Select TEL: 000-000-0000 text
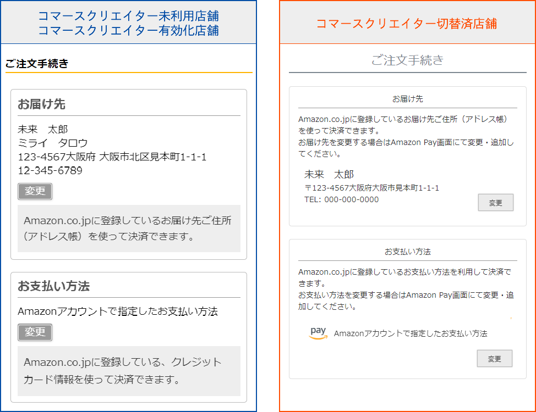The image size is (536, 412). click(x=342, y=200)
